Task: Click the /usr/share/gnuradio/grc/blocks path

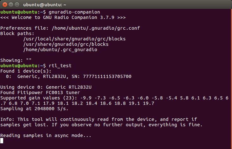Action: coord(66,44)
